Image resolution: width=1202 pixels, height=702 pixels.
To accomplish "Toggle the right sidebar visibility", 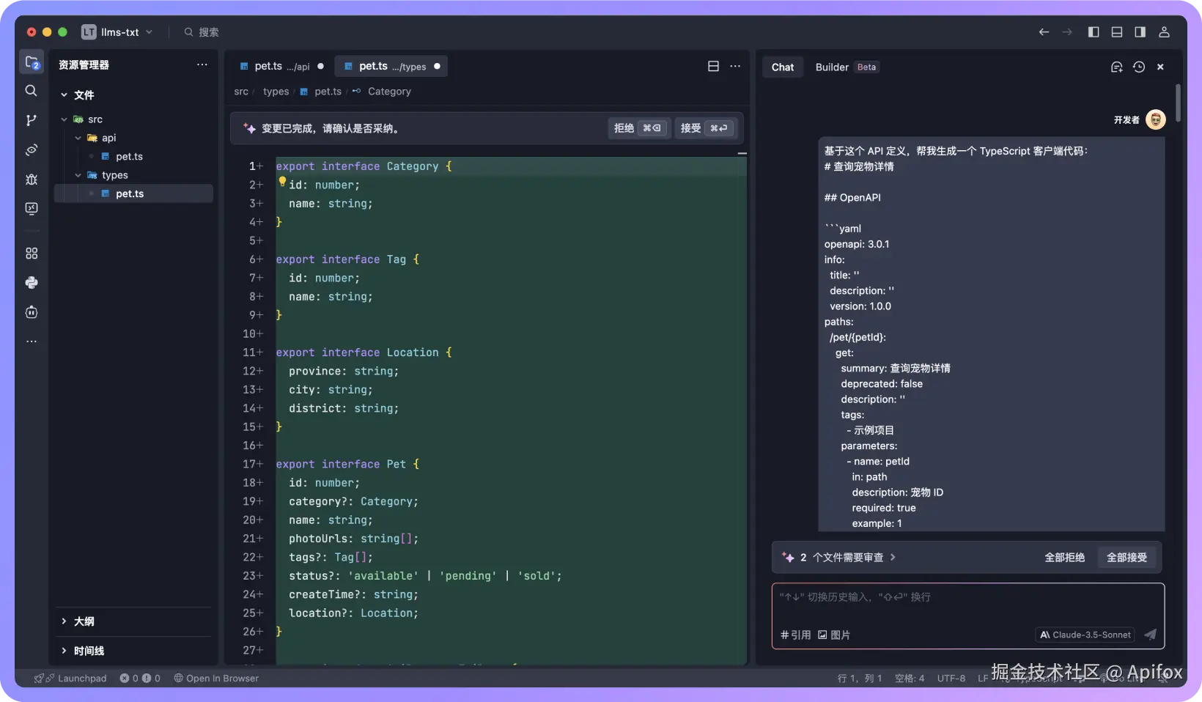I will coord(1140,32).
